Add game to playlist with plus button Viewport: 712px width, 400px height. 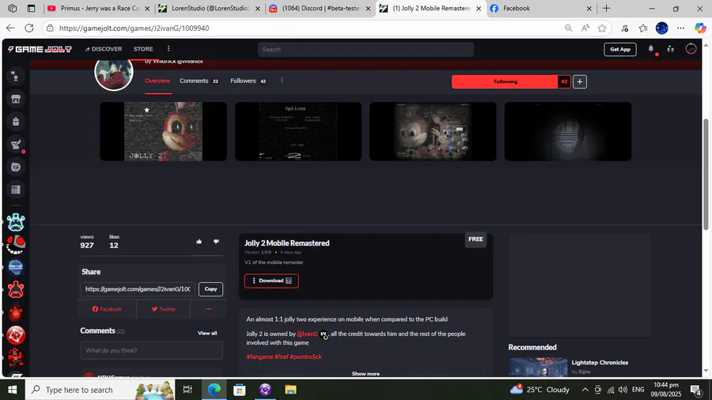pyautogui.click(x=579, y=81)
